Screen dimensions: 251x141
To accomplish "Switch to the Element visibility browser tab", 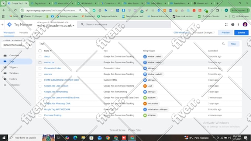I will pos(203,3).
